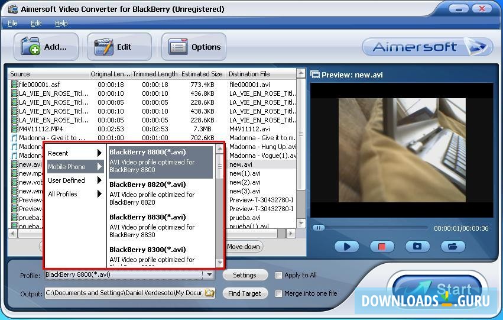
Task: Click the preview seek slider handle
Action: (x=319, y=228)
